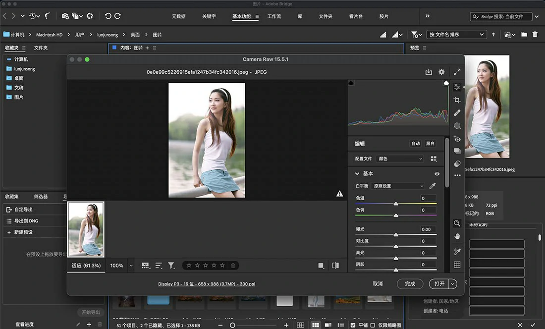
Task: Click the 自动 auto button
Action: 416,144
